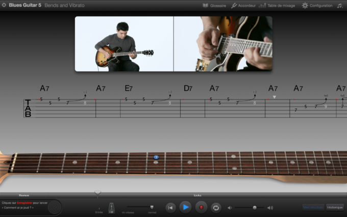Click the blue finger 3 marker on fretboard
Image resolution: width=347 pixels, height=217 pixels.
(156, 157)
